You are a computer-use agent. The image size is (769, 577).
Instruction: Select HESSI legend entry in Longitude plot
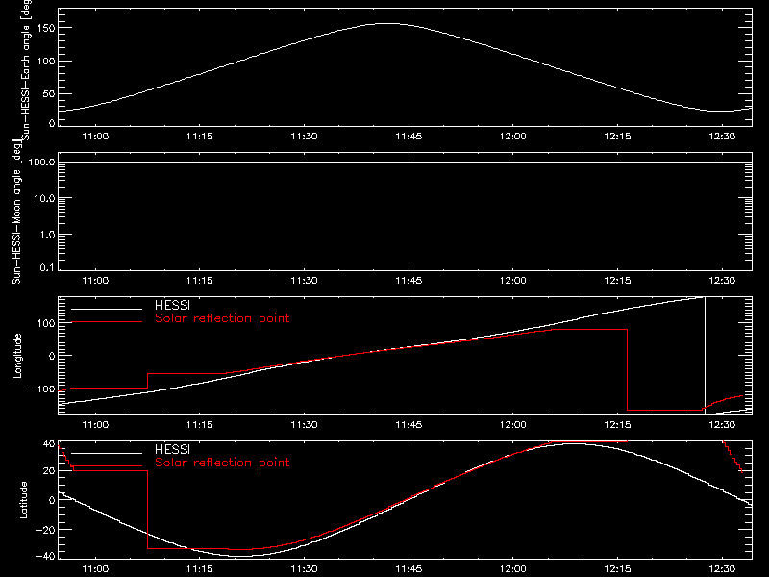point(172,306)
